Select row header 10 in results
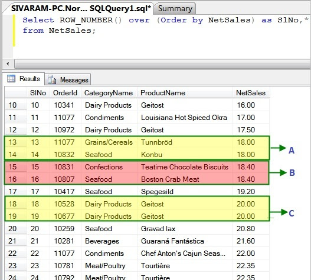 [15, 105]
